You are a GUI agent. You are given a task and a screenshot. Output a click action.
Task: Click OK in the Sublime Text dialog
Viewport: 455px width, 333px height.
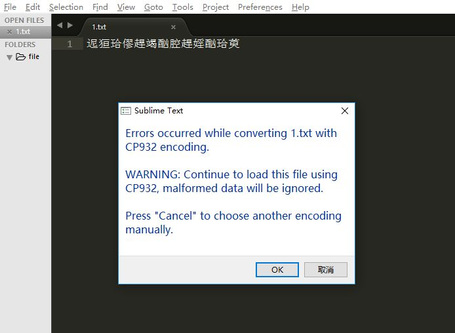point(277,270)
